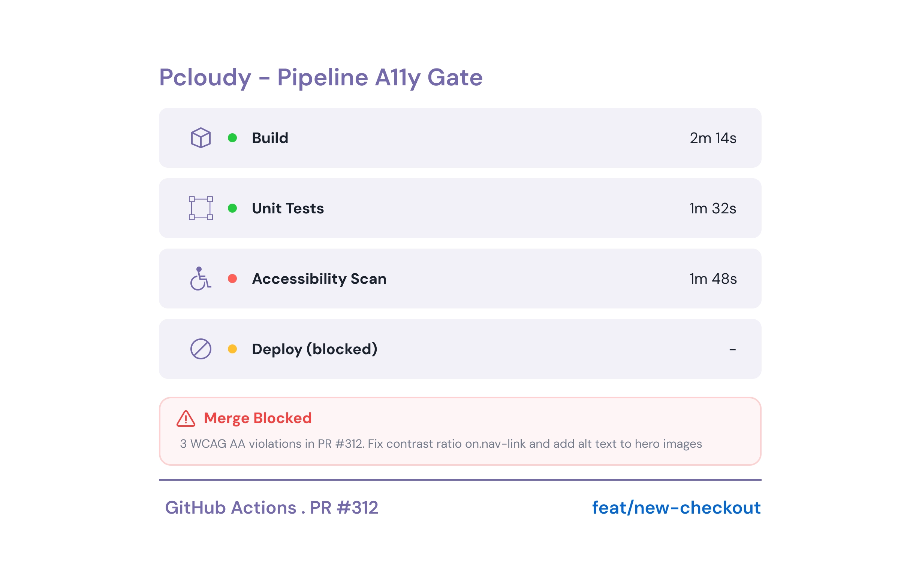This screenshot has height=581, width=919.
Task: Click the green status dot beside Build
Action: click(232, 138)
